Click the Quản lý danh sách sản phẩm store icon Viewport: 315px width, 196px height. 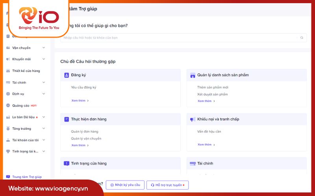[x=193, y=75]
